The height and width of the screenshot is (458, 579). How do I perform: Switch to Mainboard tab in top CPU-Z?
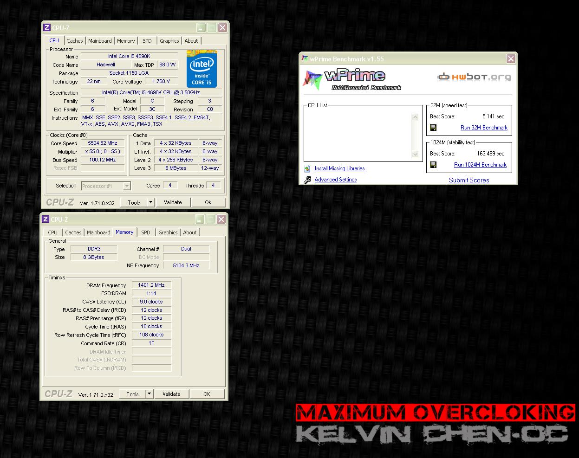[x=100, y=41]
